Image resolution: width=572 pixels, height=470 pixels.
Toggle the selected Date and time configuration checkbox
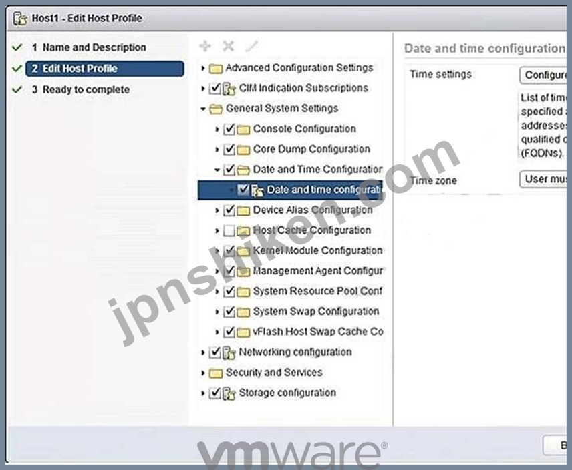click(243, 190)
